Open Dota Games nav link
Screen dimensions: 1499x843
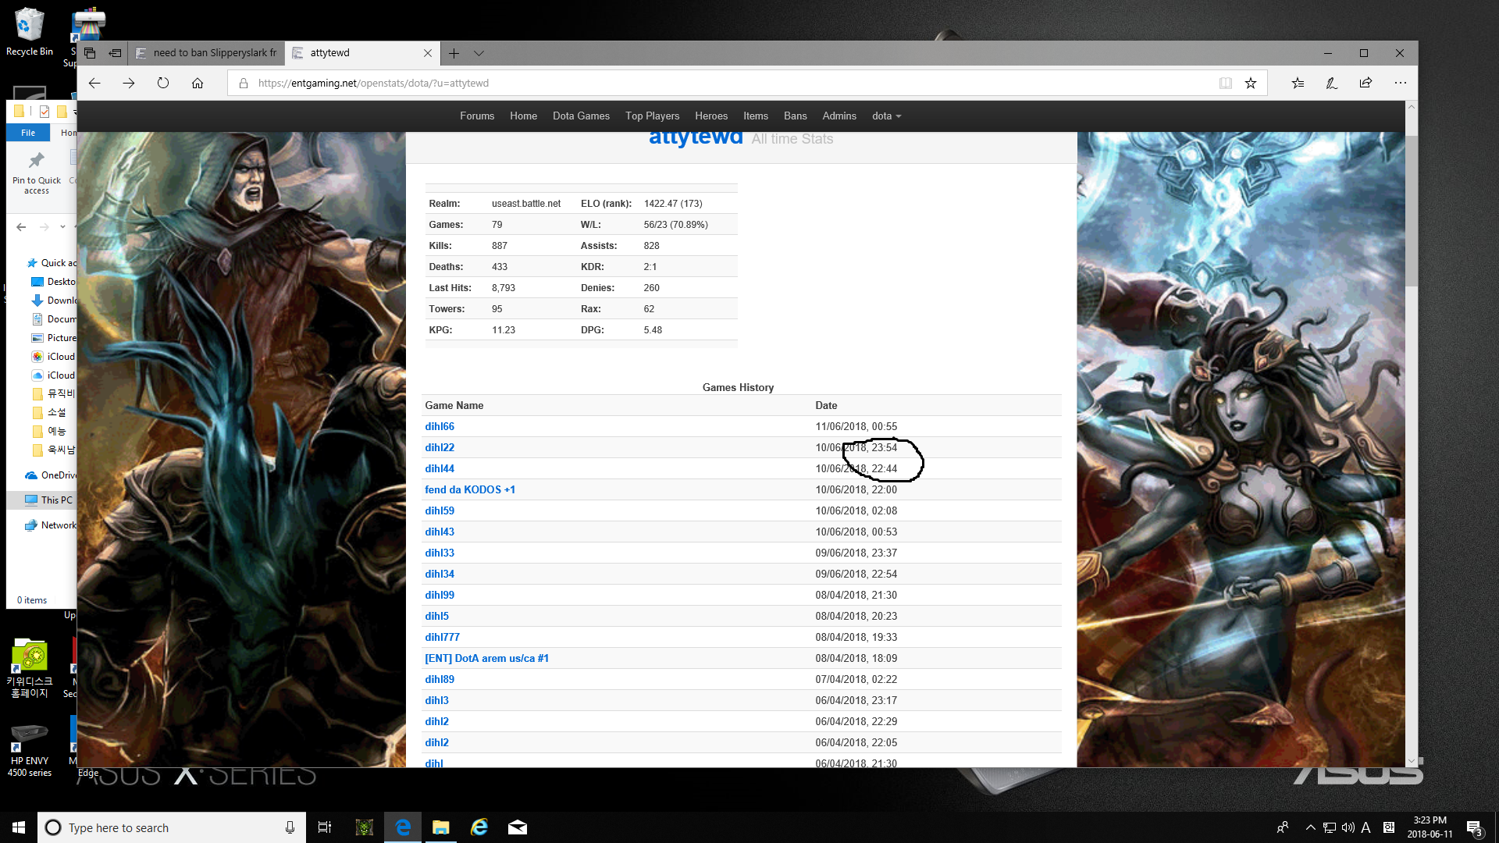tap(581, 116)
